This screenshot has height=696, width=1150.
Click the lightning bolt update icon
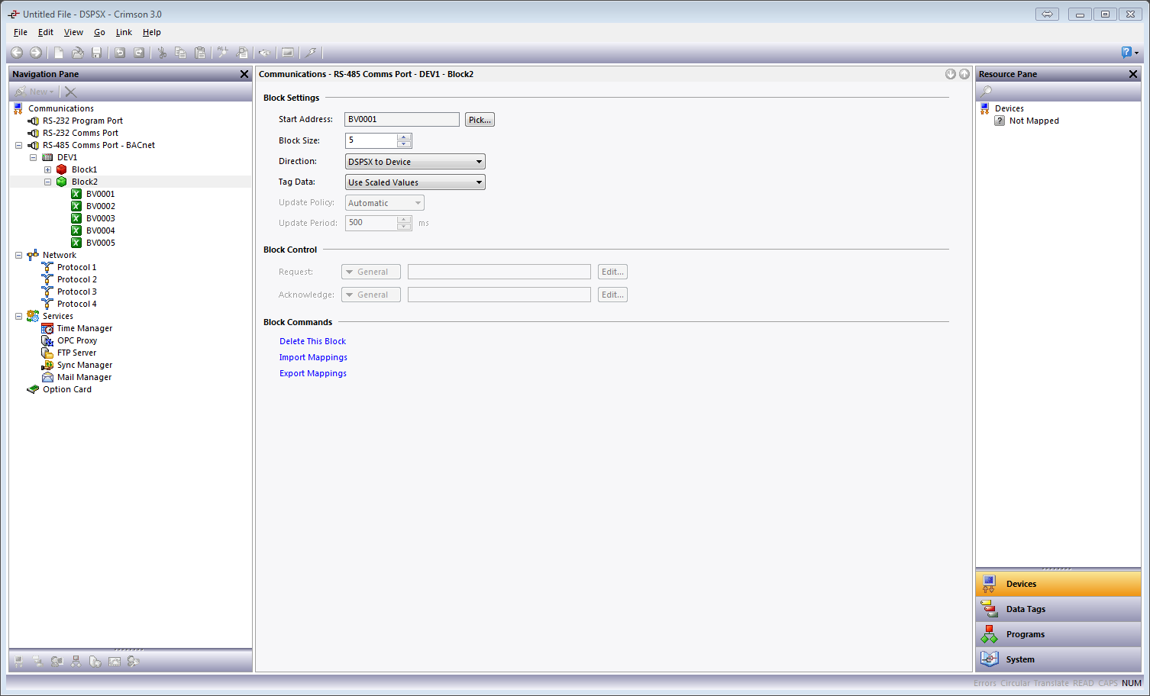(311, 53)
